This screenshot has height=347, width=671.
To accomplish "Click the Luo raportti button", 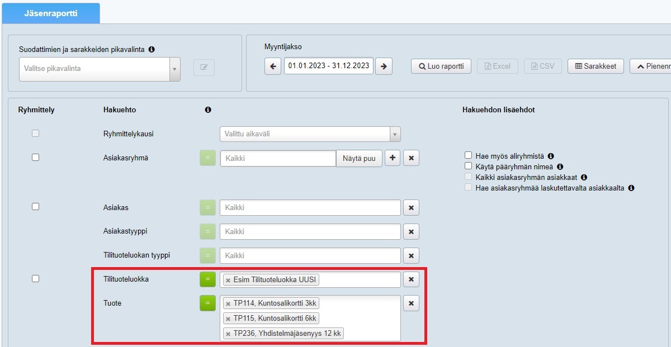I will (441, 66).
